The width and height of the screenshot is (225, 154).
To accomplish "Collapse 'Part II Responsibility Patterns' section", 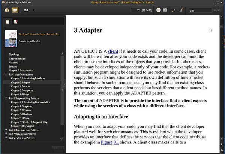I will [x=6, y=98].
